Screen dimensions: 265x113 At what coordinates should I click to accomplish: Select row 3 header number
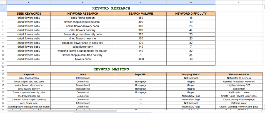tap(3, 14)
